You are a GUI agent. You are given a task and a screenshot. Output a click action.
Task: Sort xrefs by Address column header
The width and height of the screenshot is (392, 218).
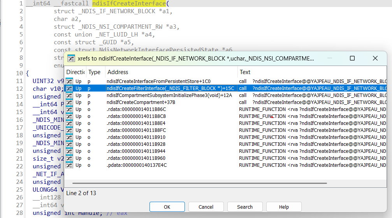coord(118,72)
